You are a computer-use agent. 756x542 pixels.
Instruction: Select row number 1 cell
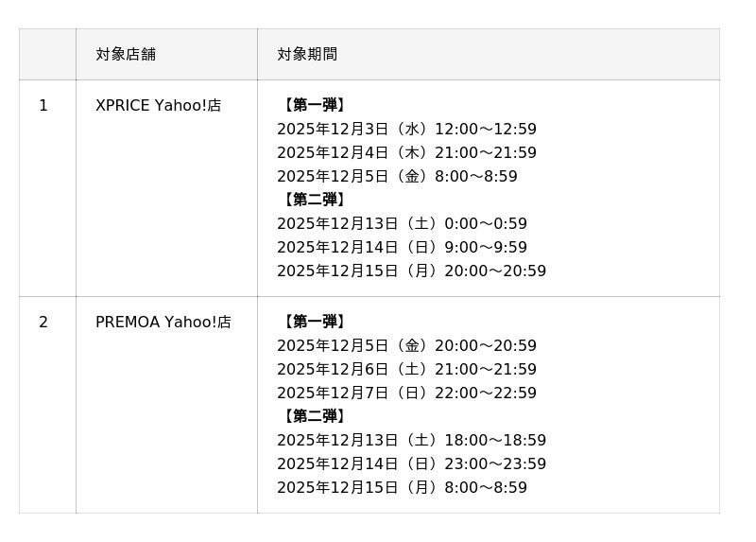click(x=43, y=106)
